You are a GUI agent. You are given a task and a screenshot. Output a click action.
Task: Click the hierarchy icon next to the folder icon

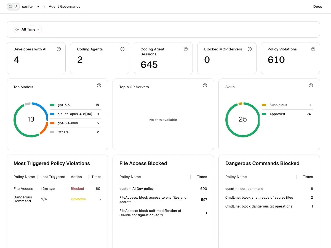coord(16,7)
